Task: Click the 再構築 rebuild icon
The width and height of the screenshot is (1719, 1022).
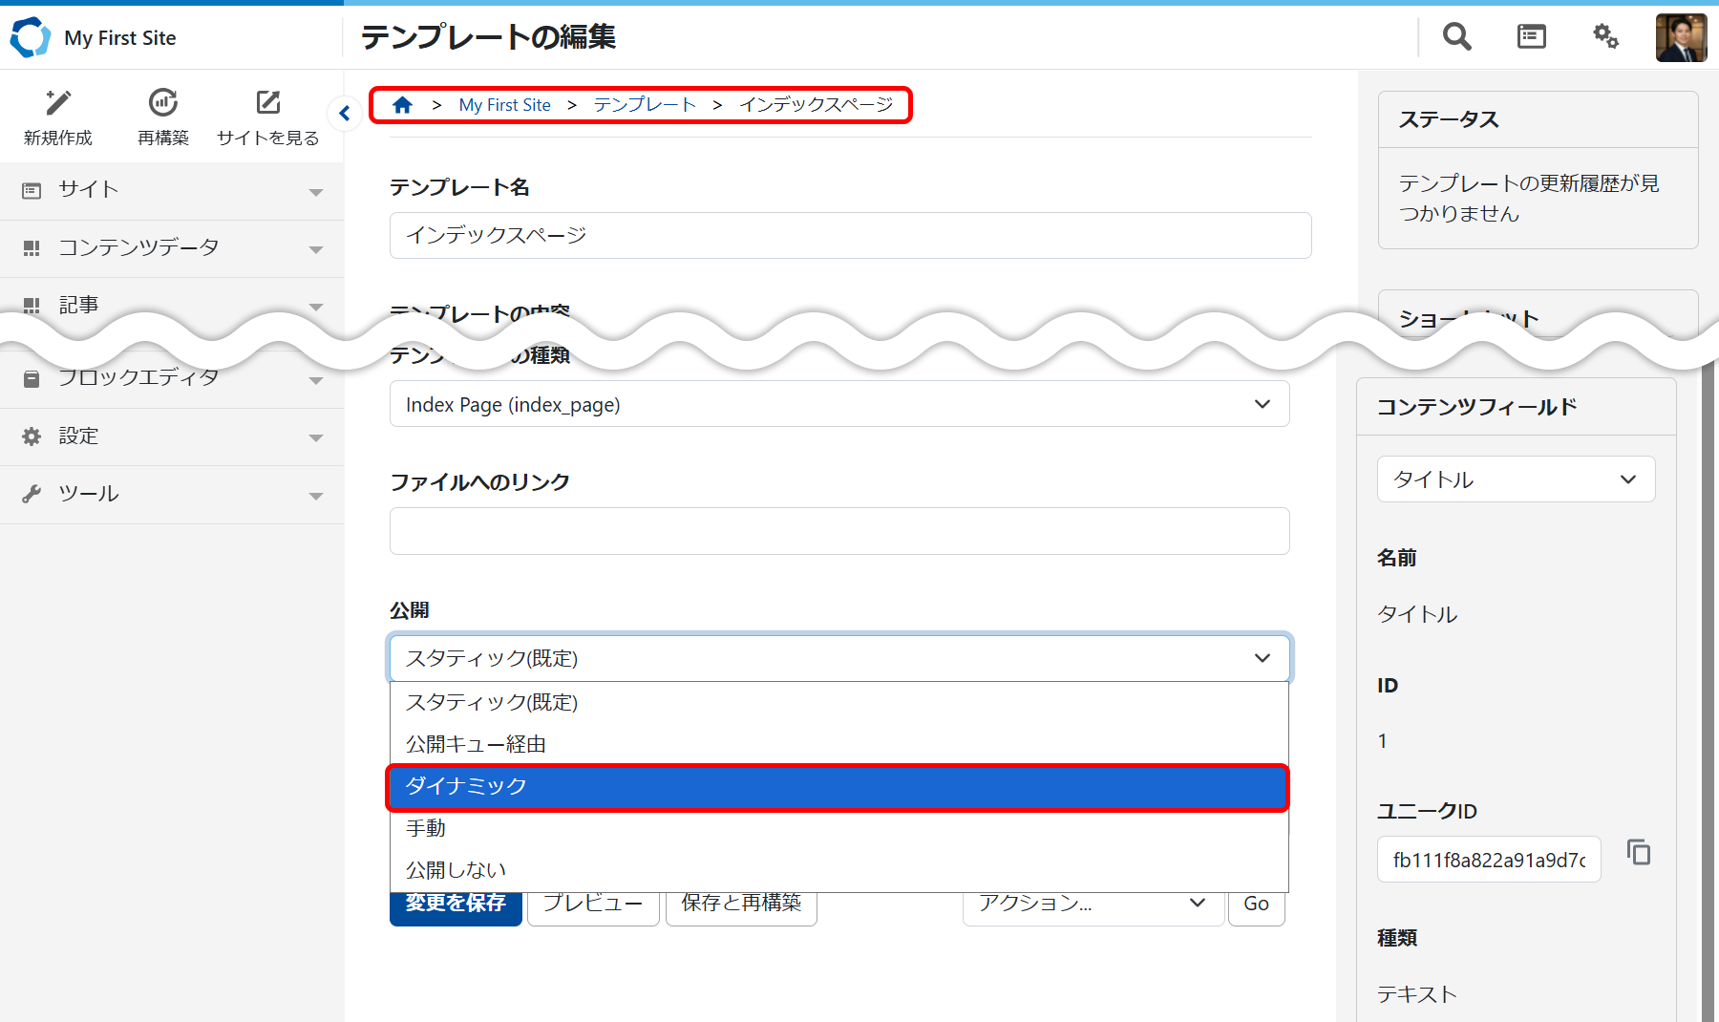Action: point(163,103)
